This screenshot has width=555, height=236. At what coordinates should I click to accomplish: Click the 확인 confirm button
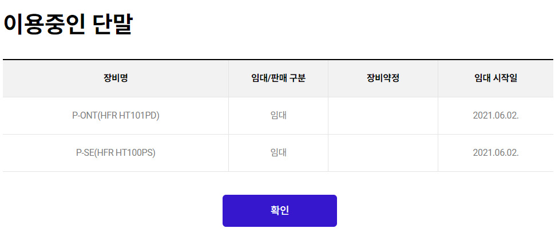click(x=279, y=210)
